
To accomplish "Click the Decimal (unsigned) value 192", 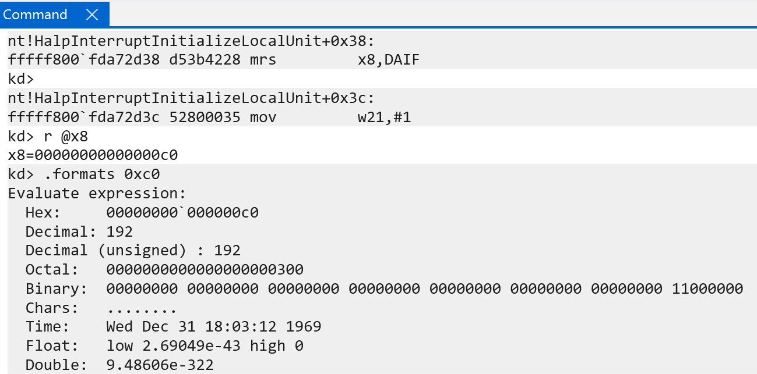I will 227,250.
